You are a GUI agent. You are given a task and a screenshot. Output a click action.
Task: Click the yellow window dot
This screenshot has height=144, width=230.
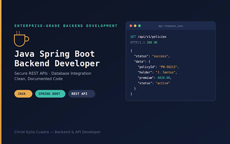(135, 26)
